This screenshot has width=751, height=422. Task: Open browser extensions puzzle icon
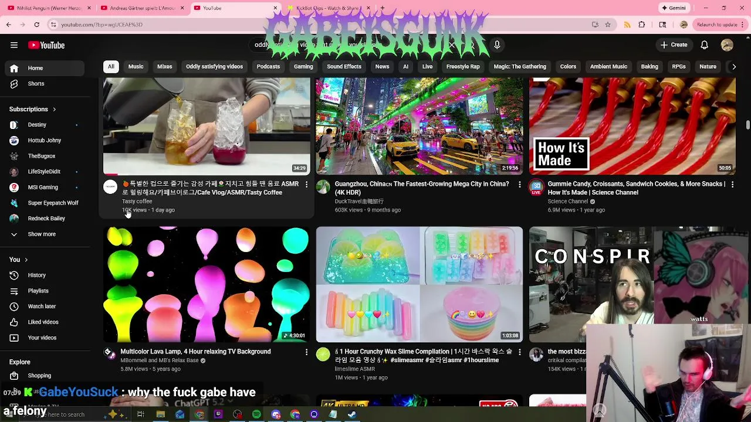[x=642, y=25]
